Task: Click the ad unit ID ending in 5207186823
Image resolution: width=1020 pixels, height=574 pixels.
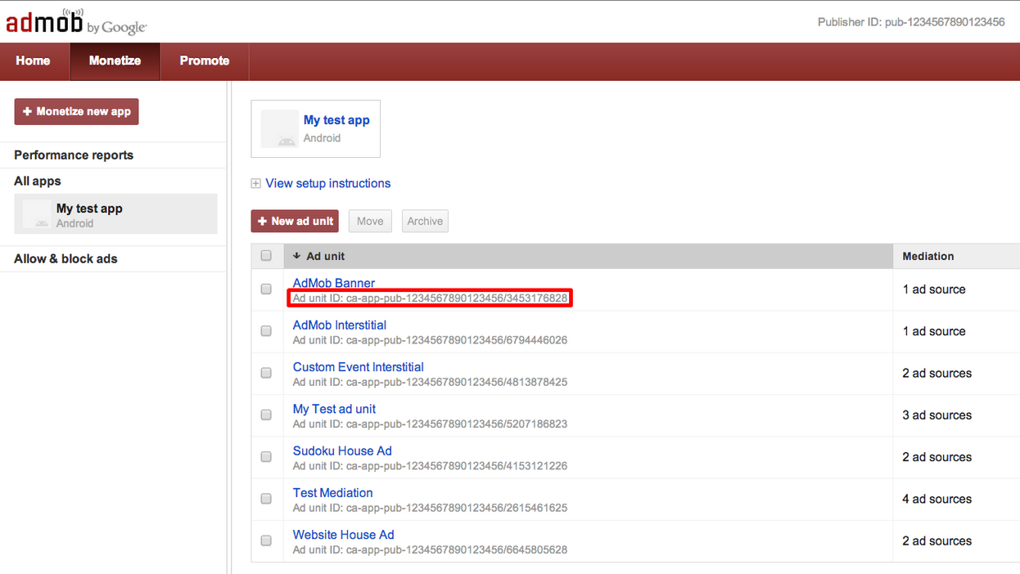Action: (x=430, y=424)
